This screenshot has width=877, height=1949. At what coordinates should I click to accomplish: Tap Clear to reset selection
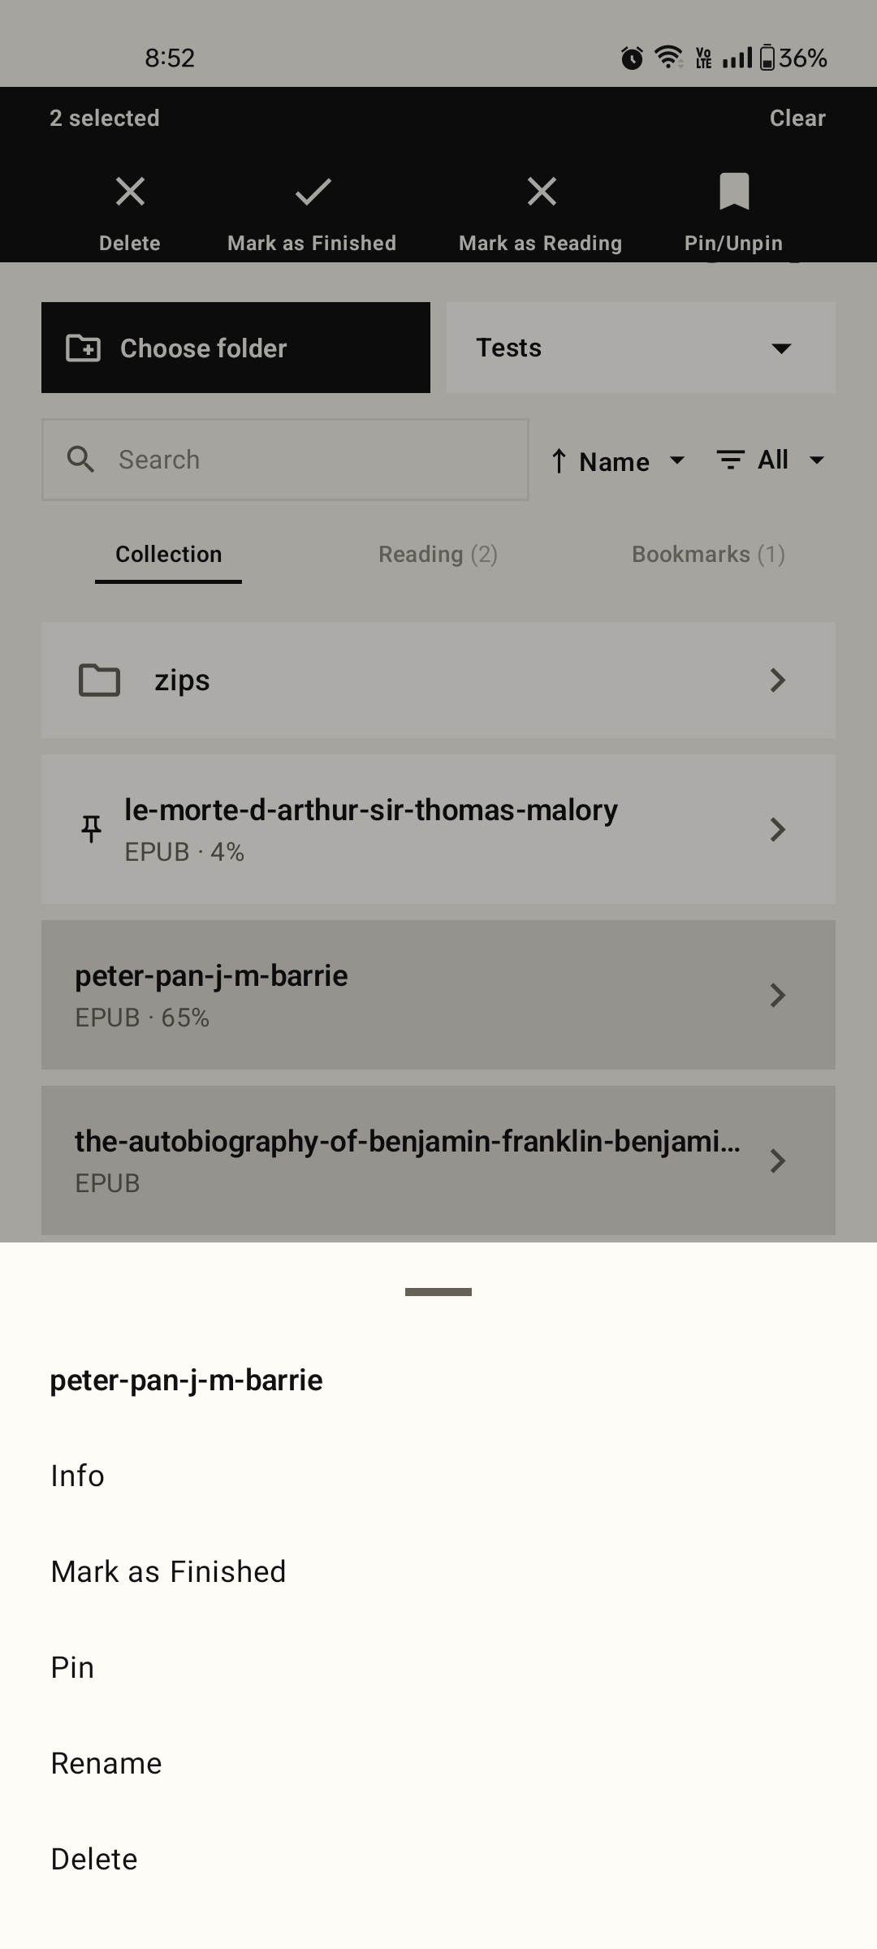click(x=797, y=118)
